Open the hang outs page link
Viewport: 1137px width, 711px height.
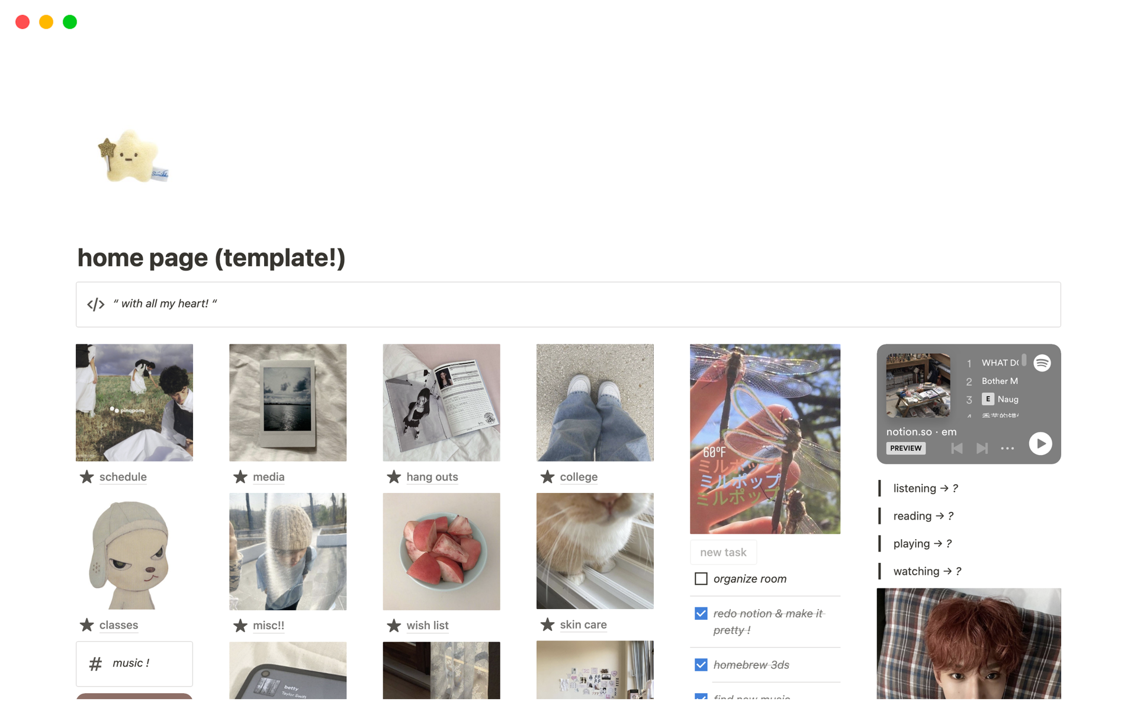432,477
